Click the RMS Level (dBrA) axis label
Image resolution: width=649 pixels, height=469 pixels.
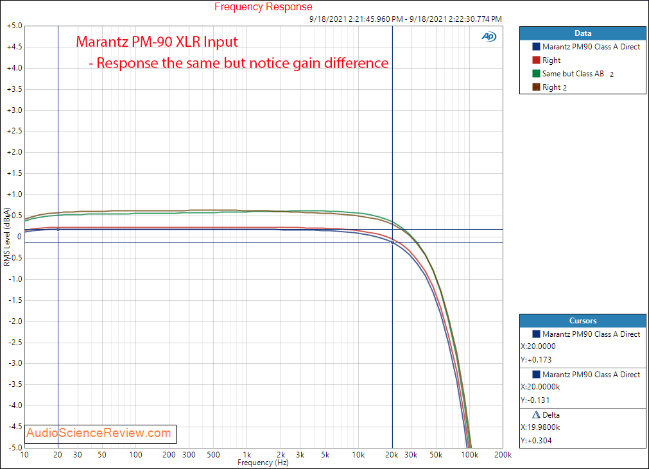tap(6, 237)
